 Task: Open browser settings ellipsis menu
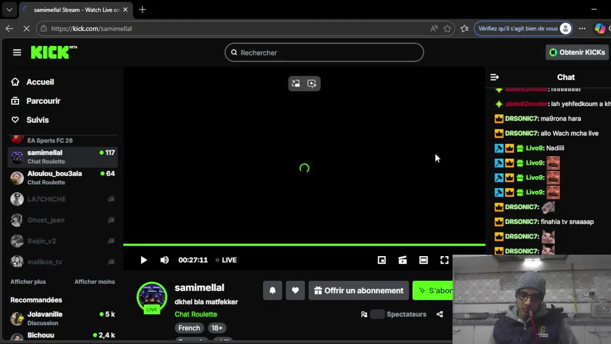582,29
